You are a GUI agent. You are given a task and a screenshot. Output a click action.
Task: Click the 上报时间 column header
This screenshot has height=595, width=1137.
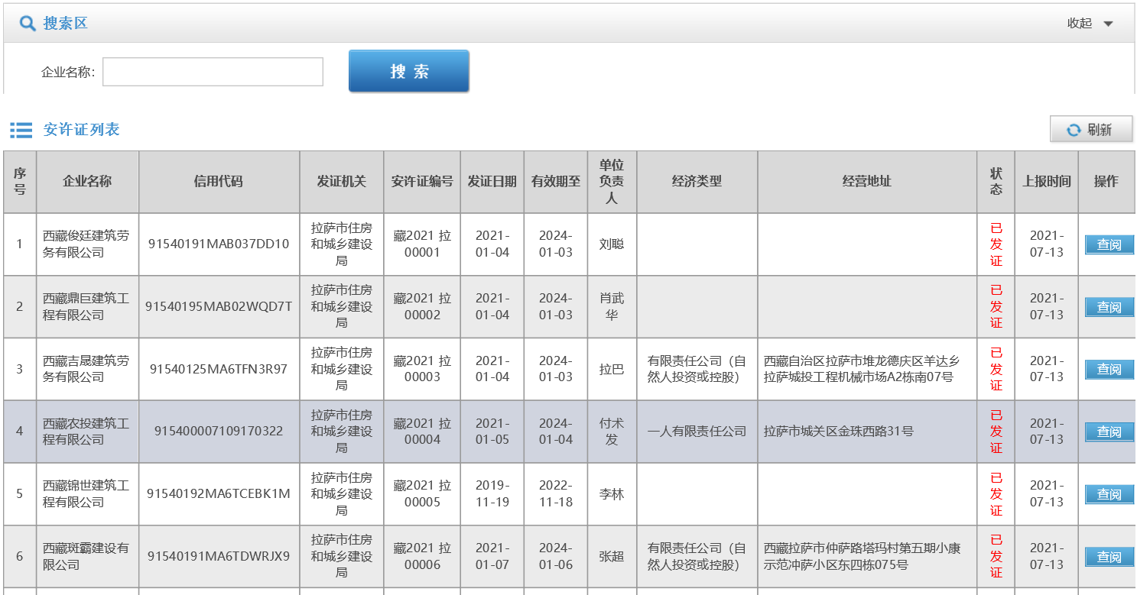coord(1046,182)
